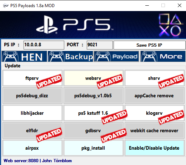Send ps5 kstuff 1.6 payload
This screenshot has width=186, height=165.
94,113
